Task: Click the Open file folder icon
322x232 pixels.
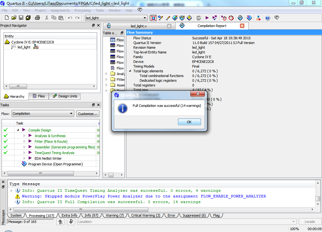Action: point(14,18)
